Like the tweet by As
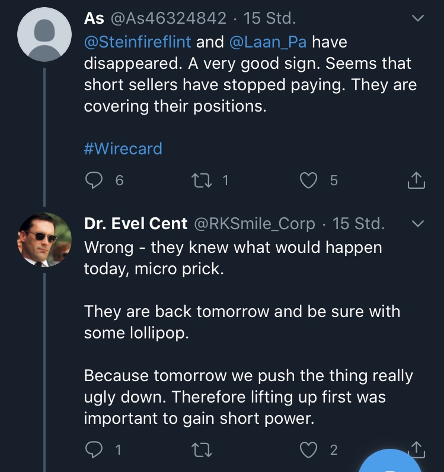 308,180
